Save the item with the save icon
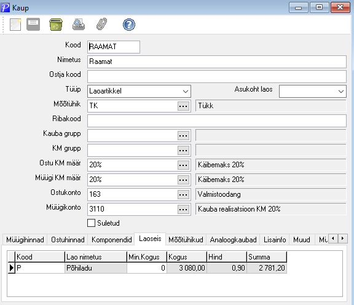The image size is (354, 305). click(x=33, y=25)
